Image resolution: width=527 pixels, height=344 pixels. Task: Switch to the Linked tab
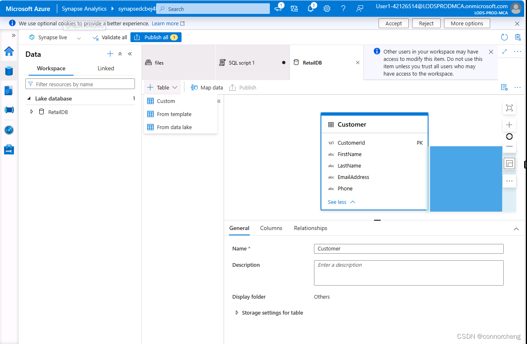pyautogui.click(x=106, y=68)
